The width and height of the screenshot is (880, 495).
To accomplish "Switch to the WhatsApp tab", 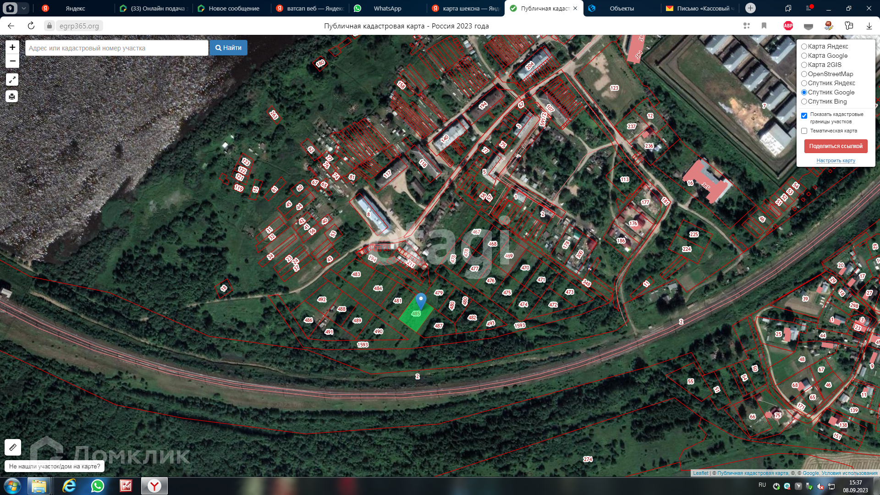I will pyautogui.click(x=387, y=8).
